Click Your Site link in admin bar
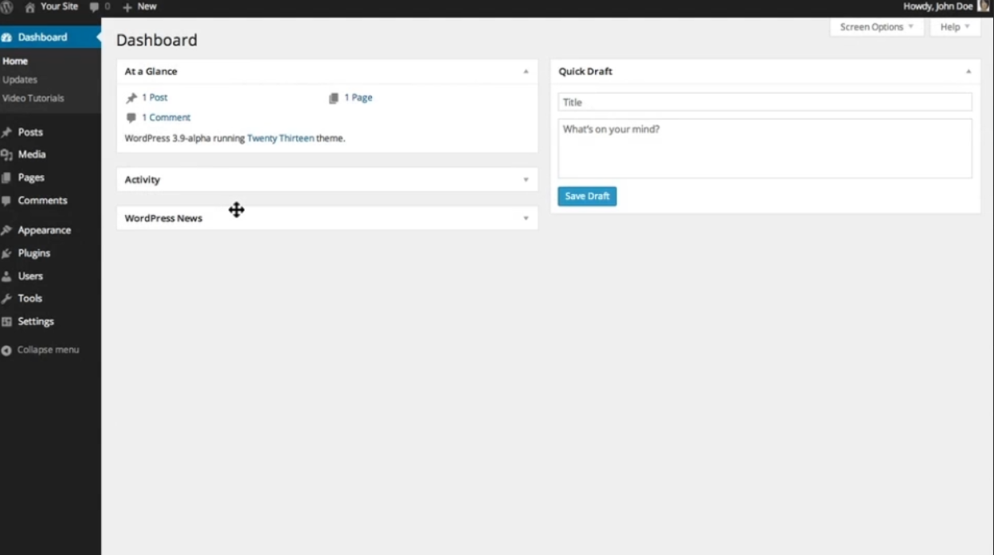994x555 pixels. click(60, 7)
